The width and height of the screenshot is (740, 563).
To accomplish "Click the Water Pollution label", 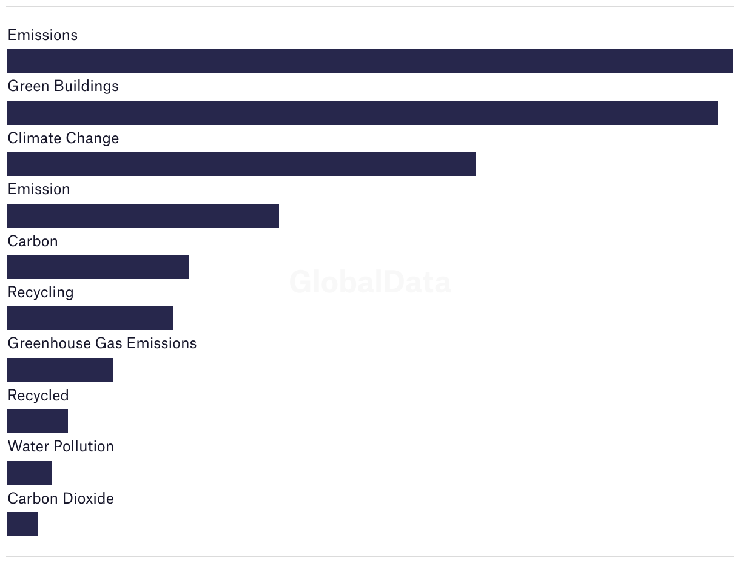I will [x=61, y=447].
